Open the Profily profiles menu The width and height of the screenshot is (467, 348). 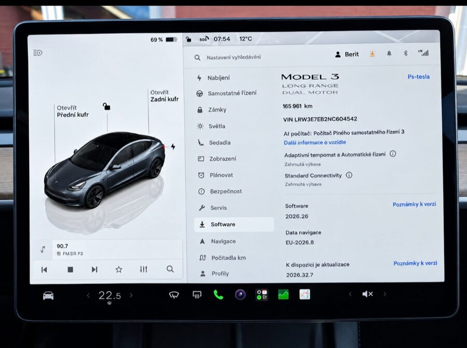click(x=214, y=274)
